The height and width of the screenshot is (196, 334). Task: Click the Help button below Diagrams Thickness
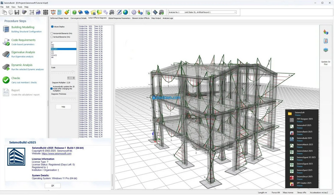tap(63, 107)
